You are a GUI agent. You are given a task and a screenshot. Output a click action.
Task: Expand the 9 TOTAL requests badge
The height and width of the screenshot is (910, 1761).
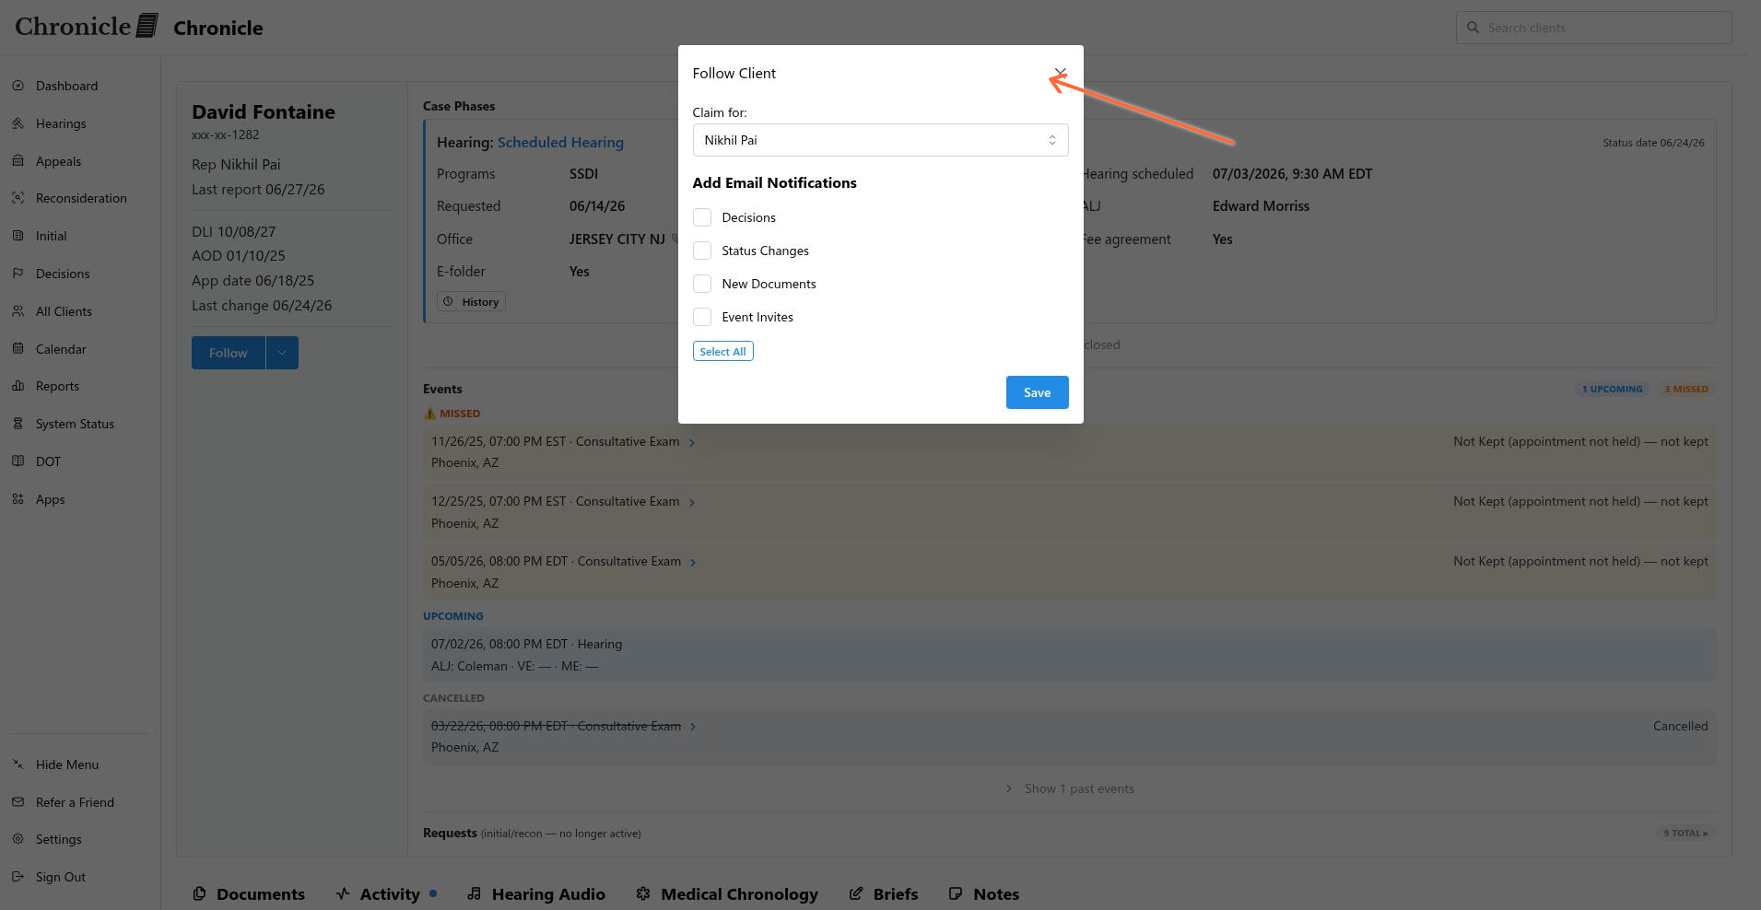1685,834
